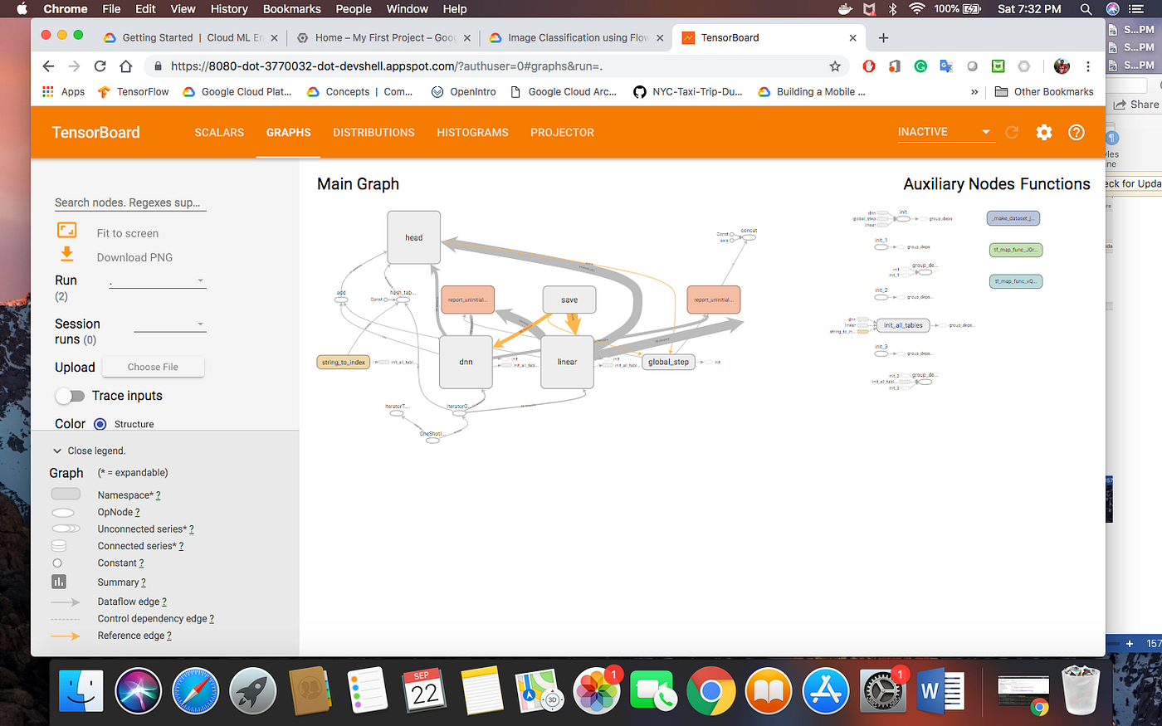The width and height of the screenshot is (1162, 726).
Task: Open the TensorBoard help question-mark icon
Action: tap(1077, 132)
